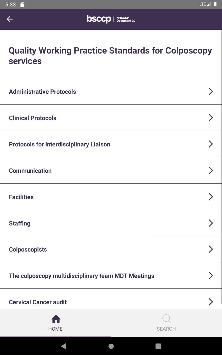Open the Home tab icon
This screenshot has height=355, width=222.
pyautogui.click(x=56, y=319)
